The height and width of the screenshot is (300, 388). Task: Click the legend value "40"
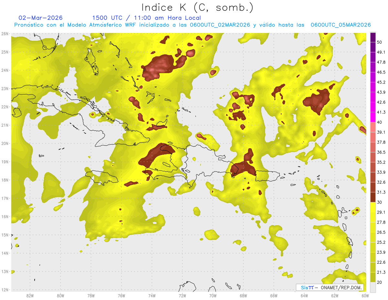tap(380, 122)
